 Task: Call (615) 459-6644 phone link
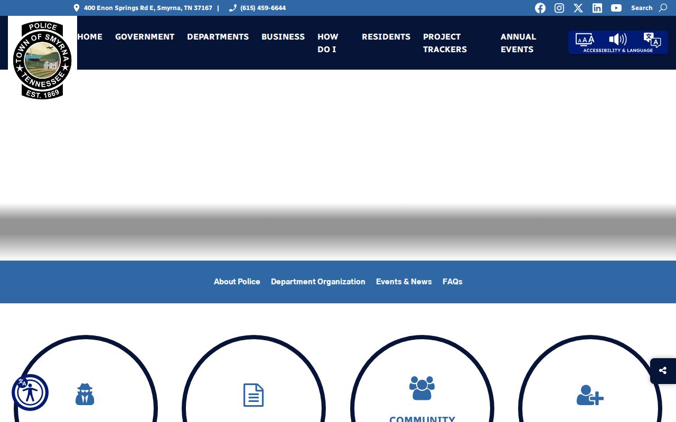[x=262, y=8]
